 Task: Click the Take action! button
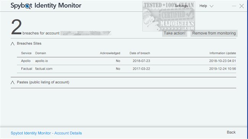click(x=174, y=33)
